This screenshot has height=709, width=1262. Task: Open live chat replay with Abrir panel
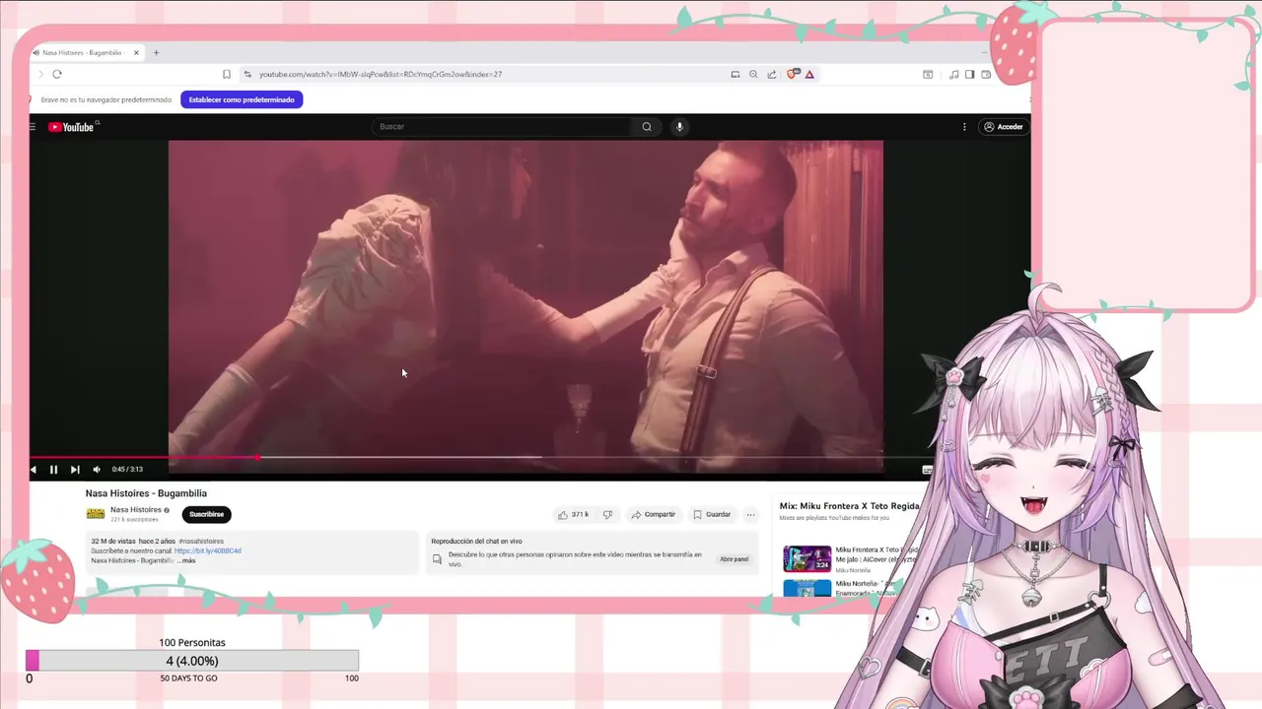click(x=734, y=559)
